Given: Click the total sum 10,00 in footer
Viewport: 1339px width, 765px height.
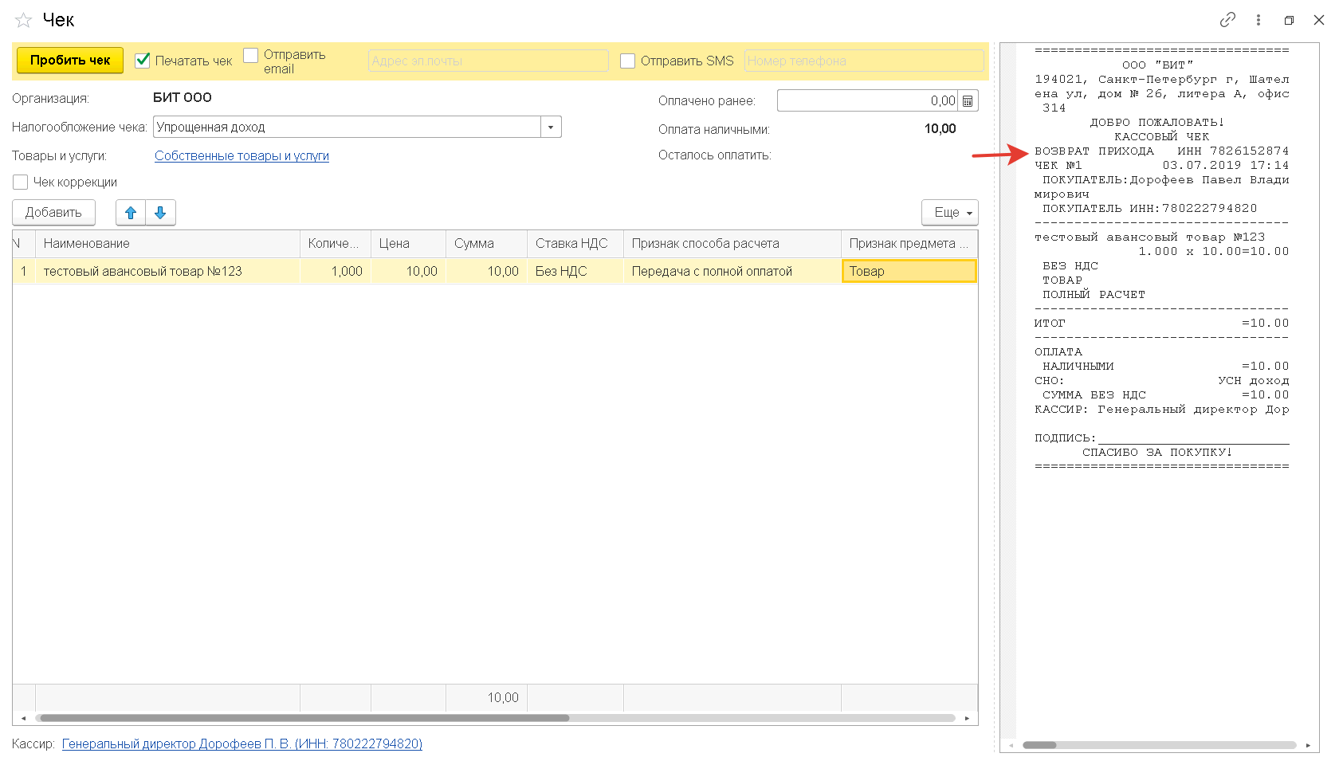Looking at the screenshot, I should click(503, 698).
